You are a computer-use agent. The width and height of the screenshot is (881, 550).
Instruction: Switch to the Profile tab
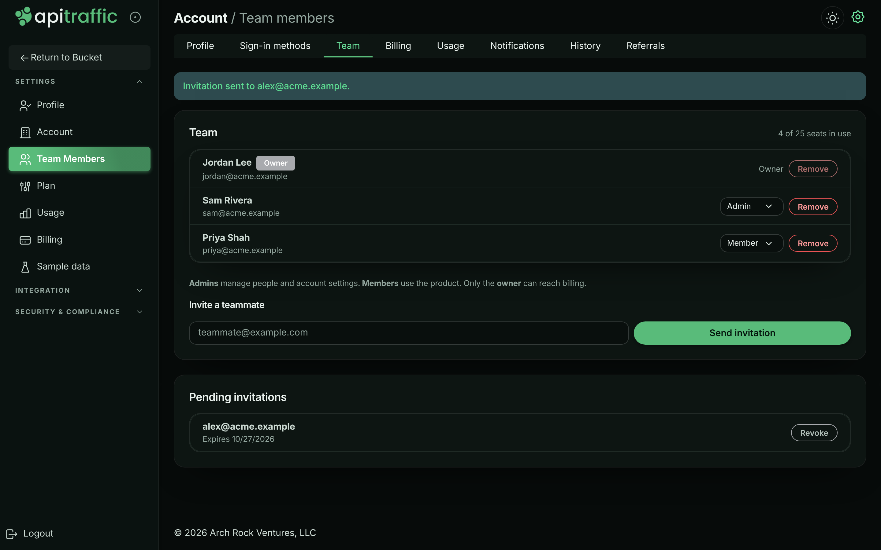pyautogui.click(x=200, y=46)
